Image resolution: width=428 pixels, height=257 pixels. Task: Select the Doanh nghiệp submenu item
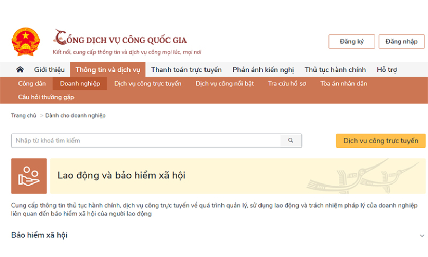pyautogui.click(x=80, y=84)
